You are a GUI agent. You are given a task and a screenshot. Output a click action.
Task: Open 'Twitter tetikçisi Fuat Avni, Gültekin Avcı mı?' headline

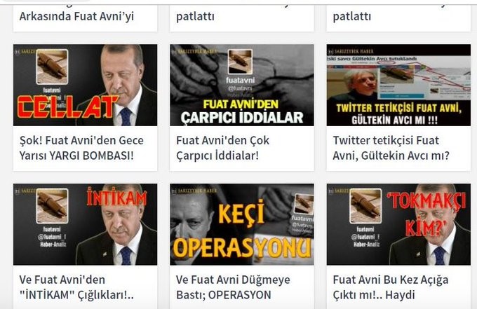(x=391, y=148)
